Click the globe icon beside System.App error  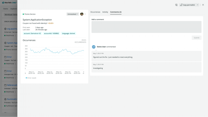point(5,43)
